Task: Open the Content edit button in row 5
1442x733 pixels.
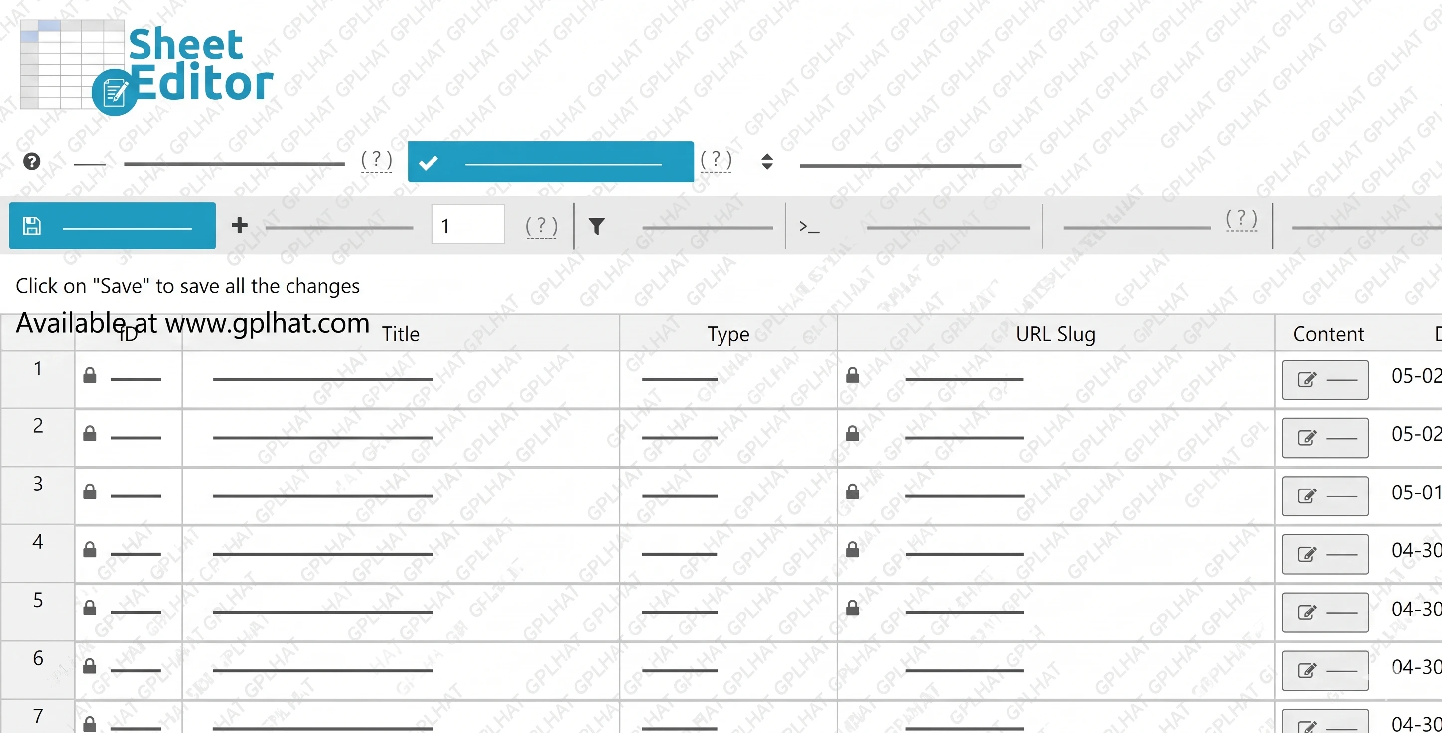Action: (x=1325, y=612)
